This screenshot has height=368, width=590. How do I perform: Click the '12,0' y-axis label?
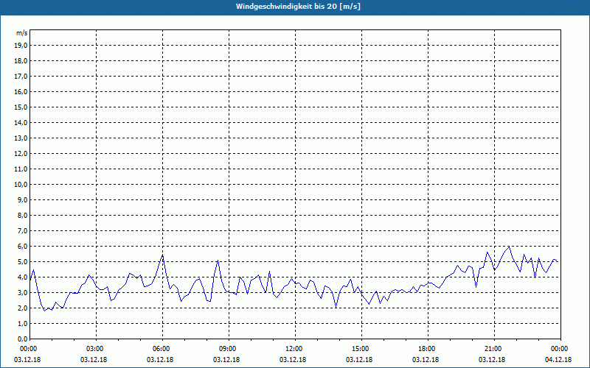21,154
